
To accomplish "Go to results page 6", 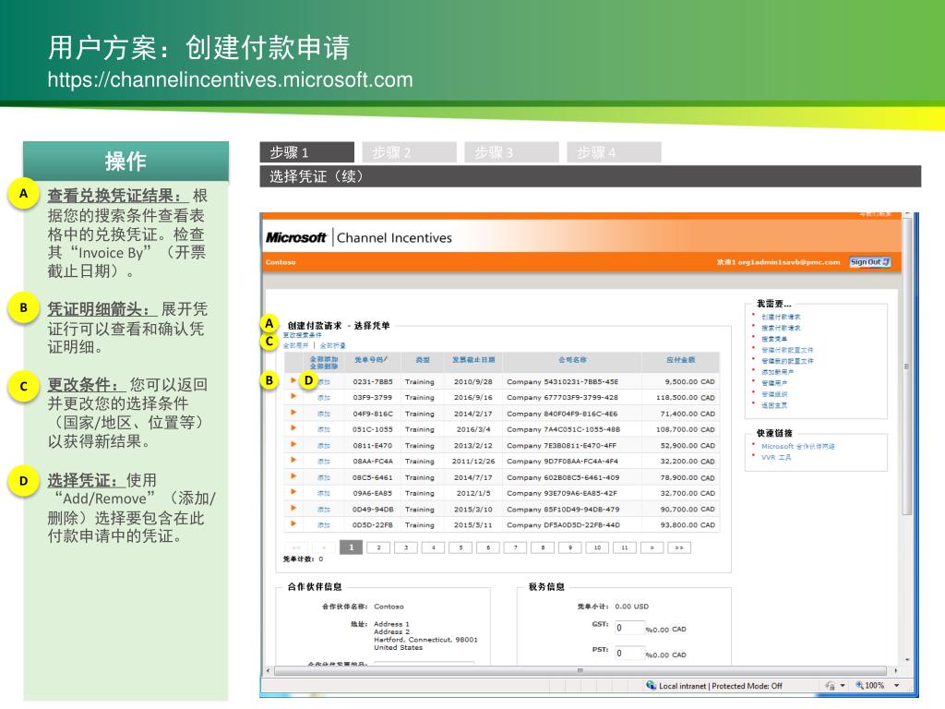I will click(x=488, y=547).
